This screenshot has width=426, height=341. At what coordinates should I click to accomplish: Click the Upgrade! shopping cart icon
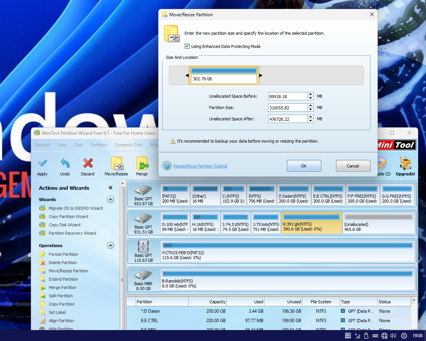pyautogui.click(x=405, y=163)
